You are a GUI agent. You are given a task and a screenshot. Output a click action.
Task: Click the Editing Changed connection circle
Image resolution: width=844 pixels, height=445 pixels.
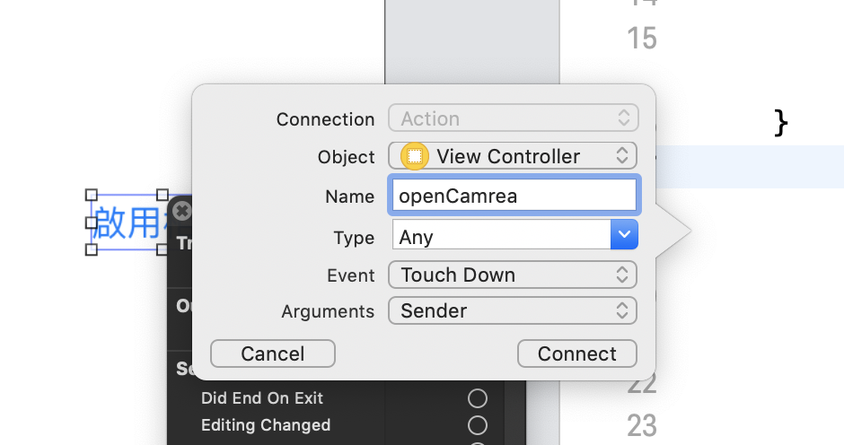pos(478,425)
